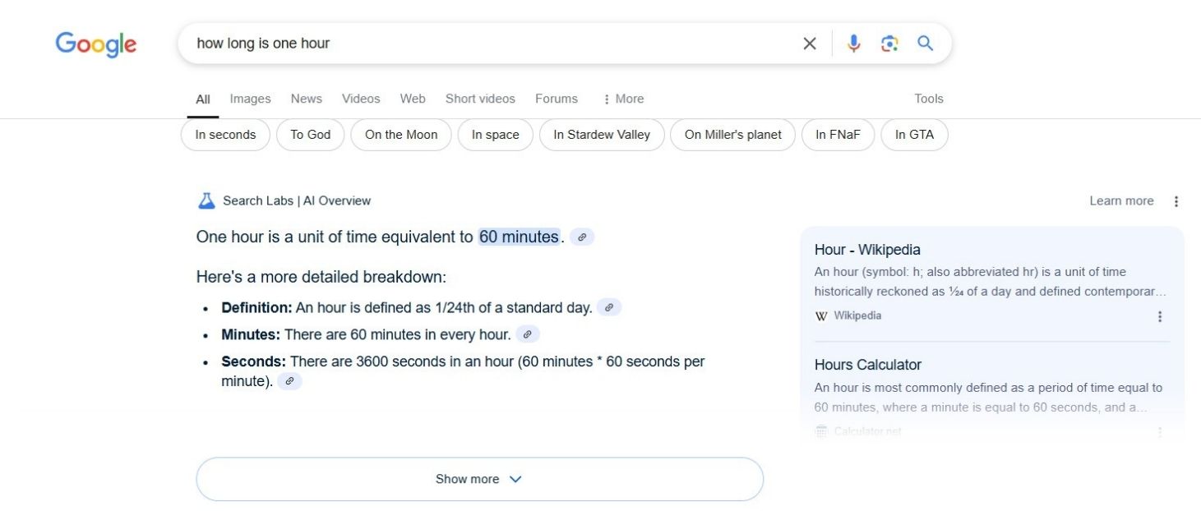The image size is (1201, 511).
Task: Click the Hours Calculator description snippet
Action: click(988, 398)
